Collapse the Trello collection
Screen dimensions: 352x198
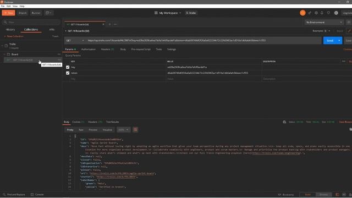coord(2,46)
